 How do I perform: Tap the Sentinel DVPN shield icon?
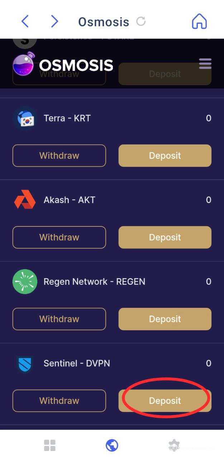(25, 364)
